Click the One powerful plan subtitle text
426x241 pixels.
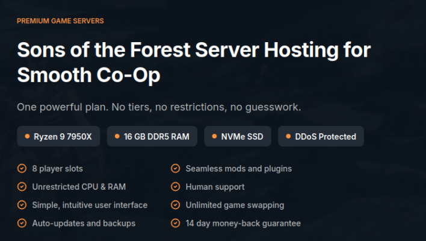(159, 107)
